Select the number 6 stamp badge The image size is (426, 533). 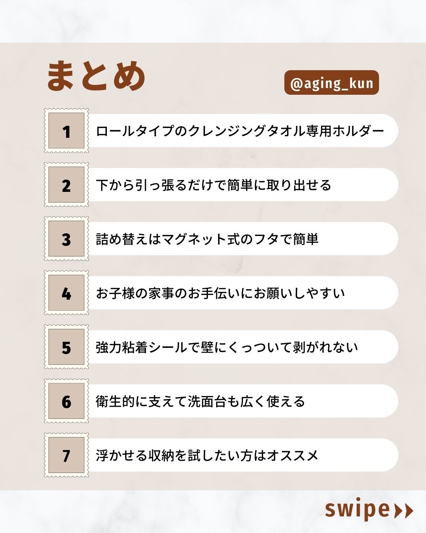[x=66, y=401]
